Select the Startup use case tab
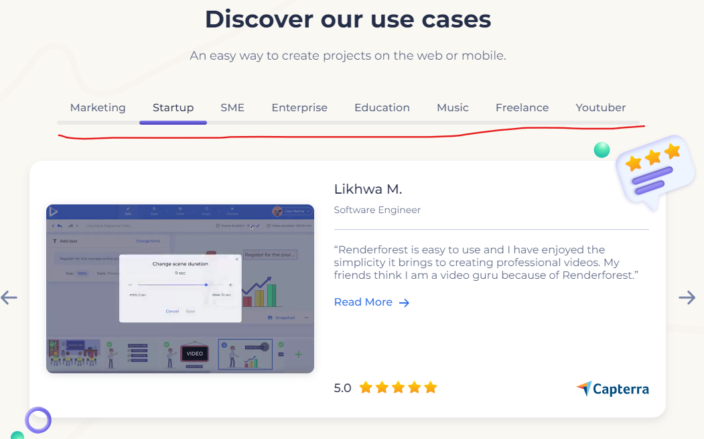704x439 pixels. (173, 108)
